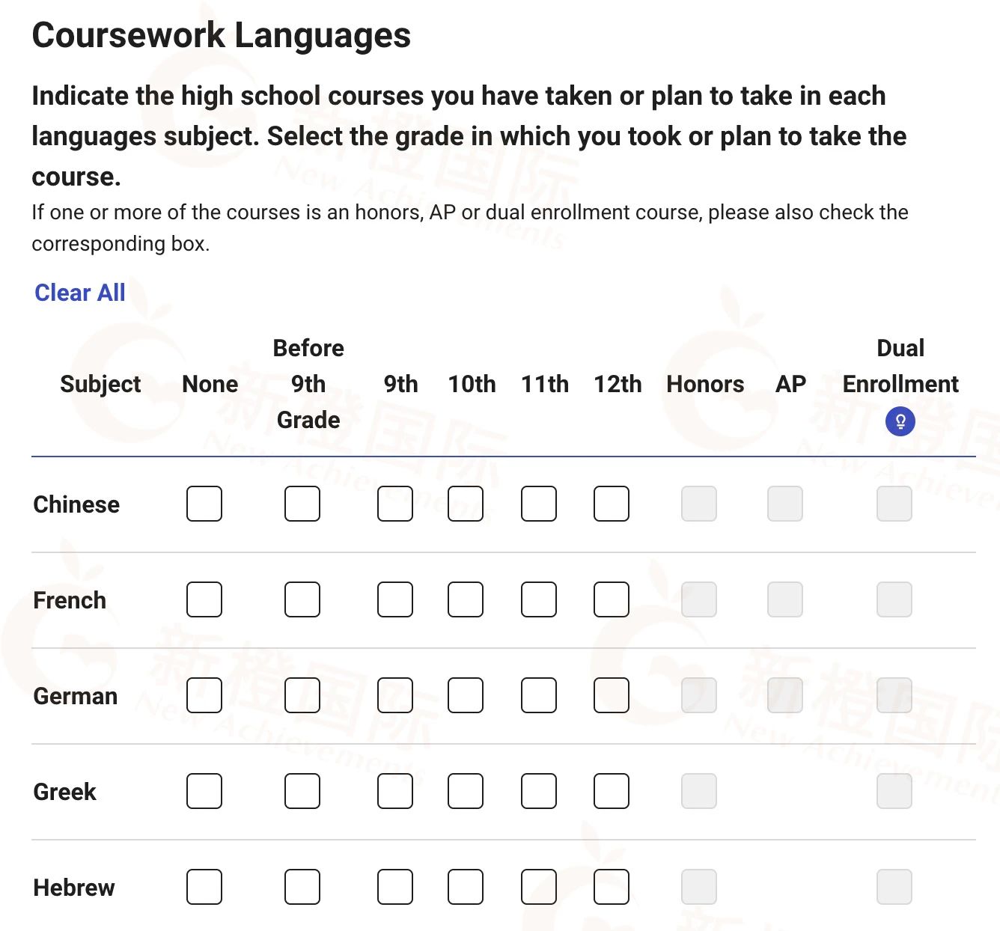Check 9th grade for German
Image resolution: width=1000 pixels, height=931 pixels.
395,695
